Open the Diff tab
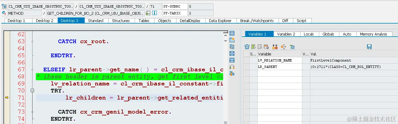The height and width of the screenshot is (124, 398). click(285, 21)
